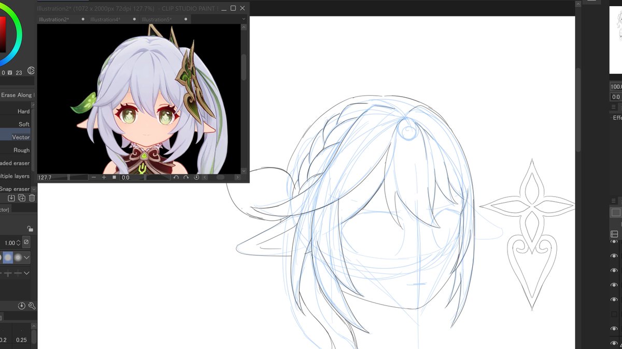The image size is (622, 349).
Task: Select the Soft eraser sub tool
Action: click(x=16, y=124)
